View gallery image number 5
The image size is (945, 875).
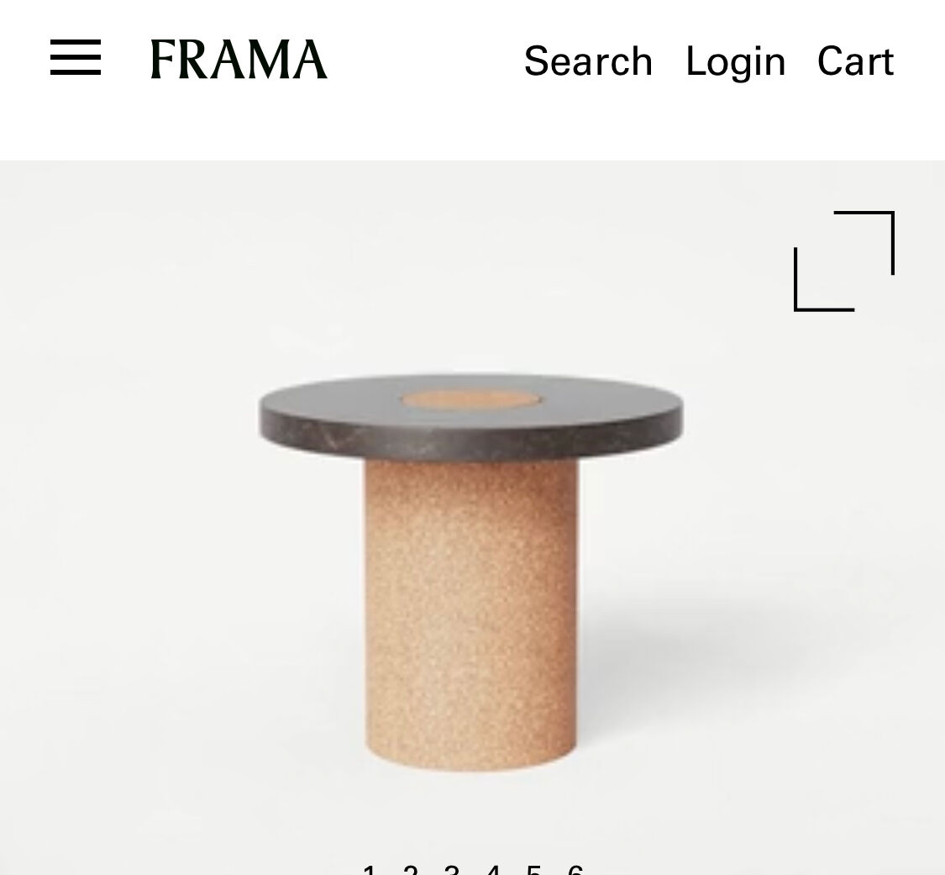coord(534,870)
